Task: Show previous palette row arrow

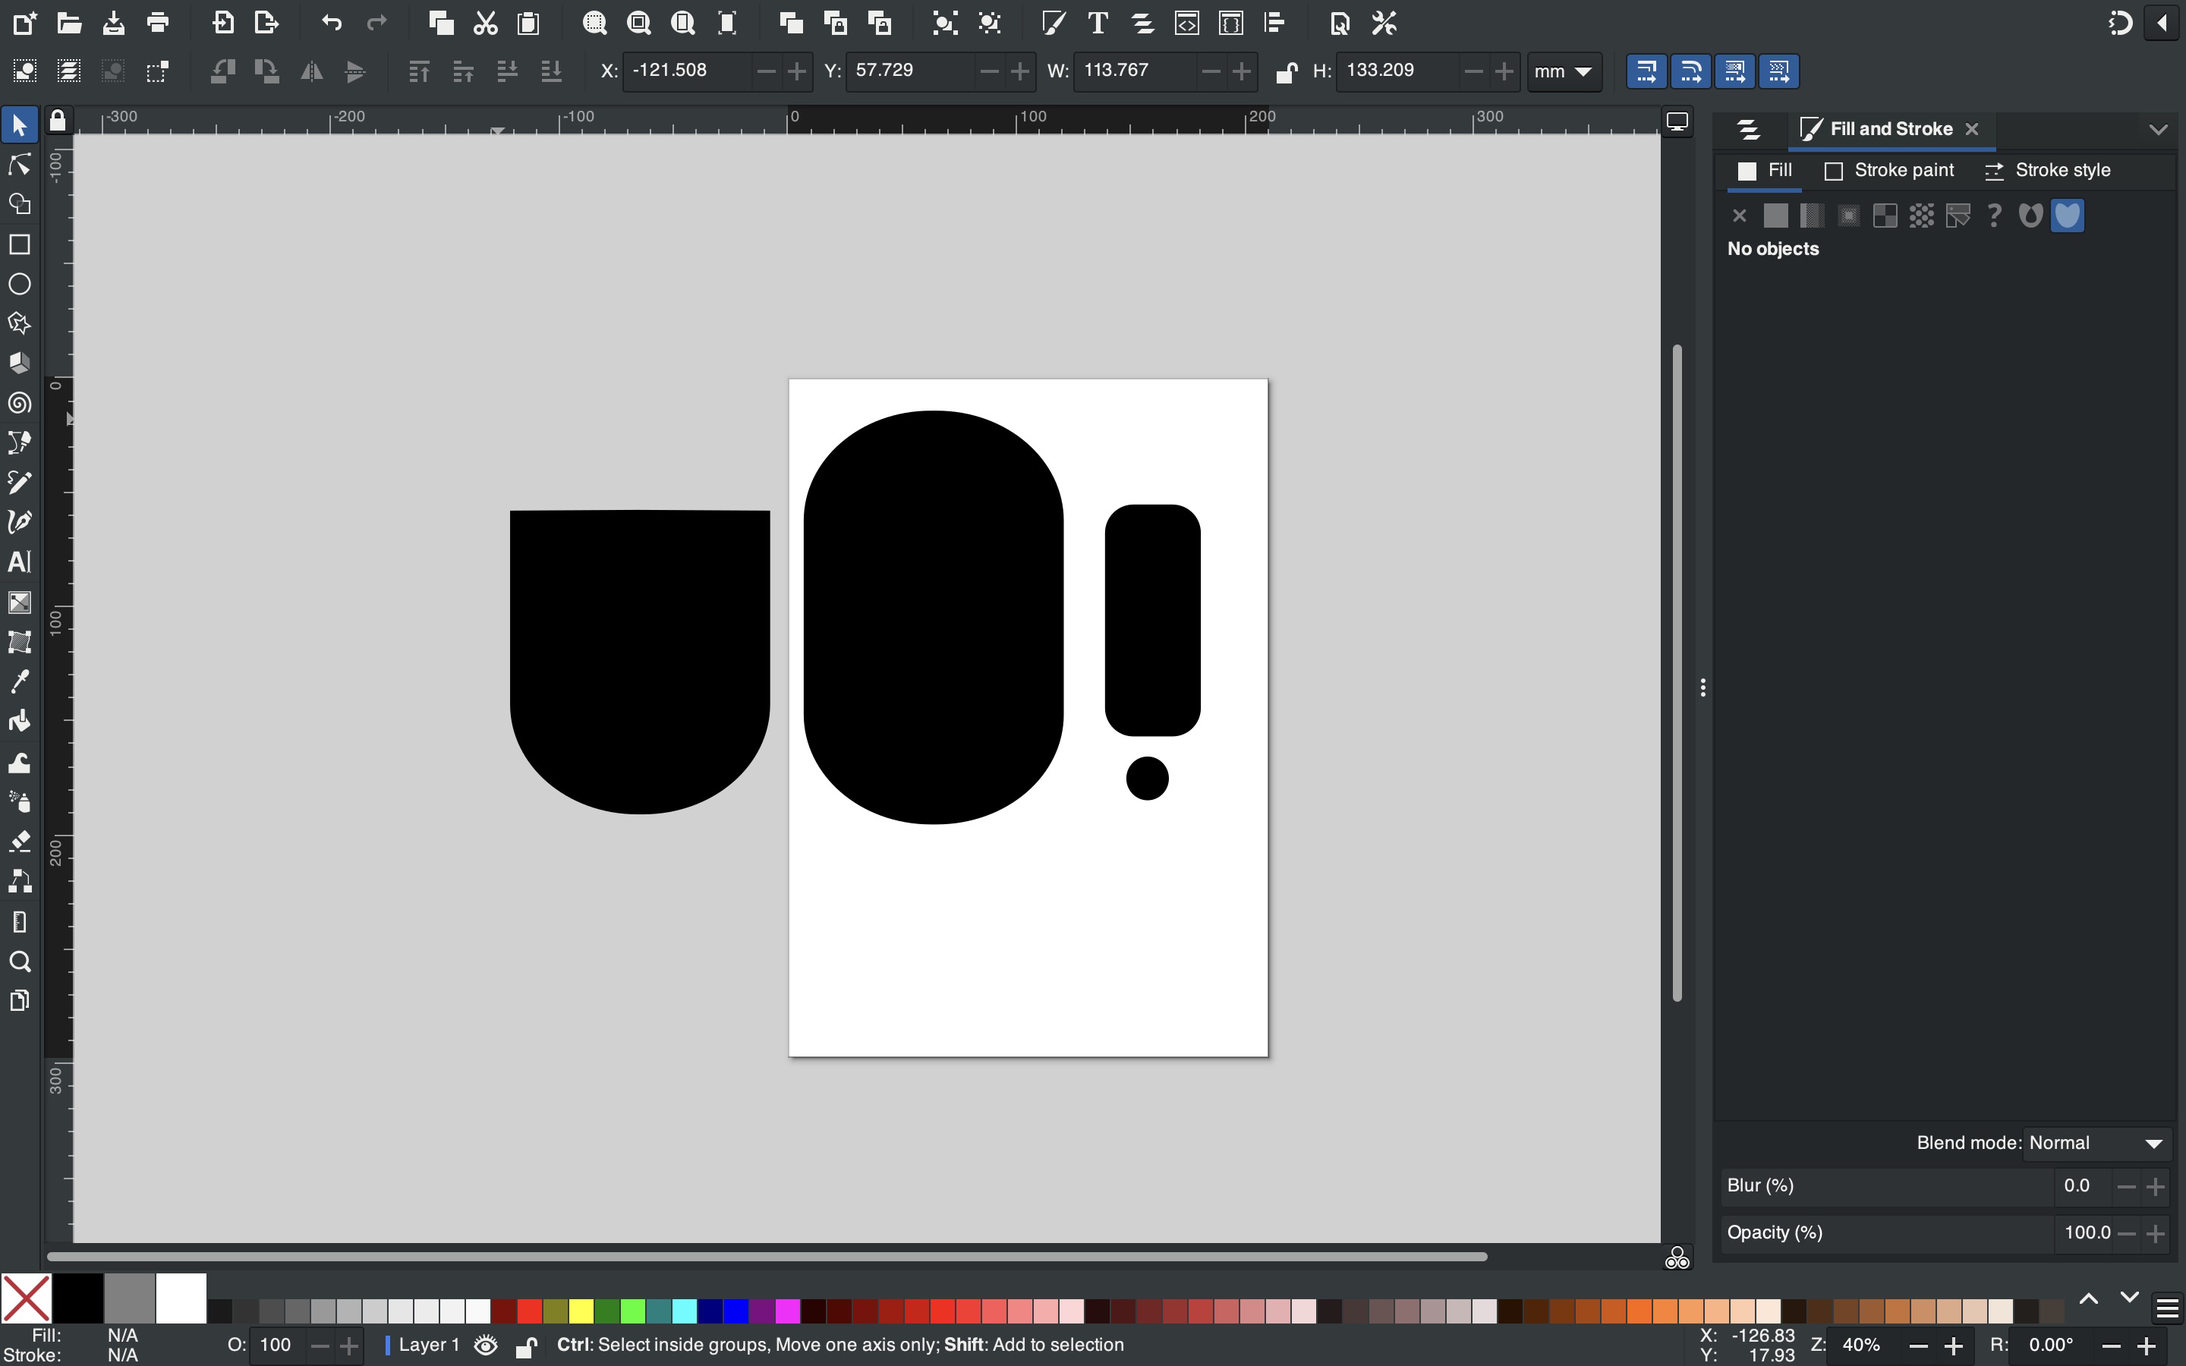Action: (x=2088, y=1299)
